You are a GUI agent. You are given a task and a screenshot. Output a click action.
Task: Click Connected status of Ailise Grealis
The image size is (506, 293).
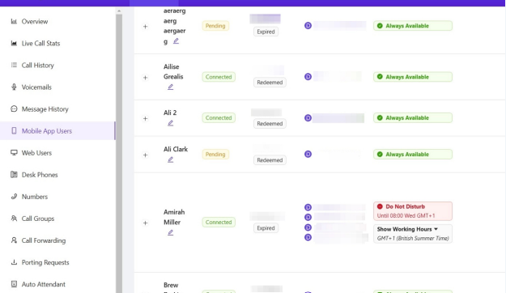click(x=219, y=77)
